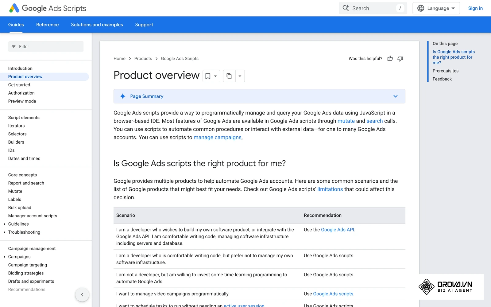Click the copy page icon
The width and height of the screenshot is (491, 307).
pyautogui.click(x=229, y=76)
